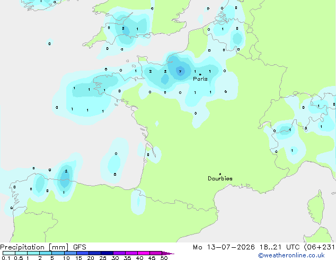This screenshot has width=336, height=260.
Task: Click the legend label '20'
Action: click(x=91, y=258)
